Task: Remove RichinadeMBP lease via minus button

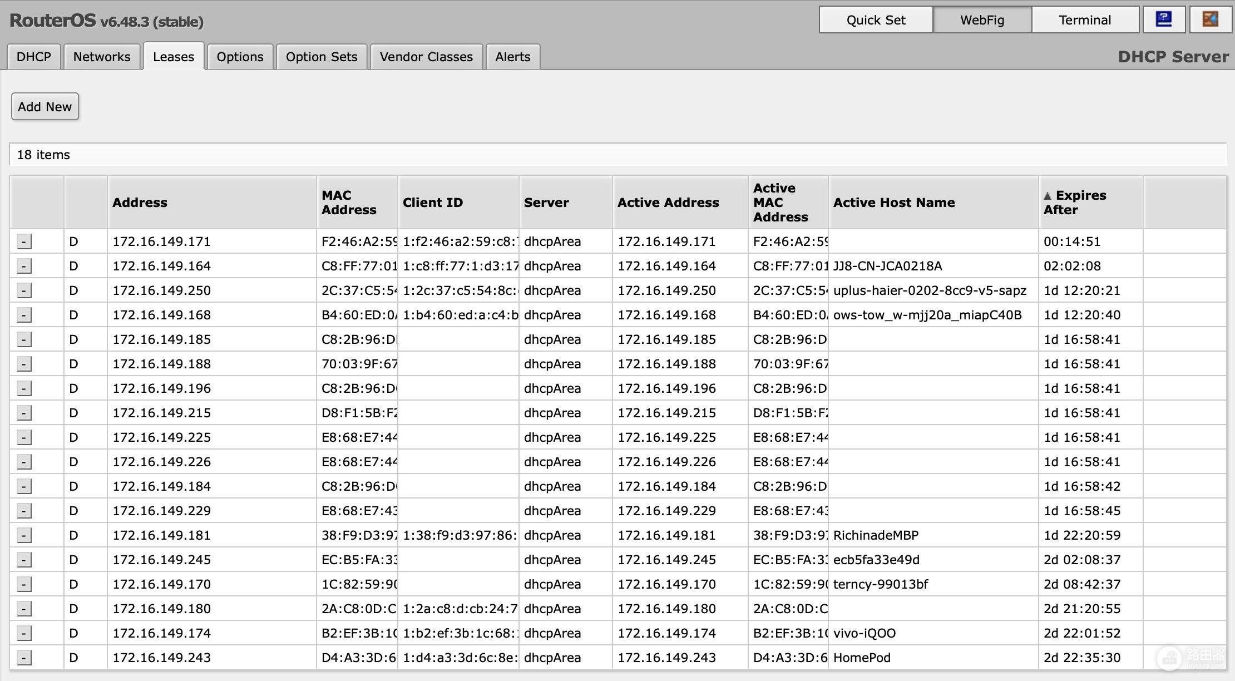Action: pyautogui.click(x=24, y=535)
